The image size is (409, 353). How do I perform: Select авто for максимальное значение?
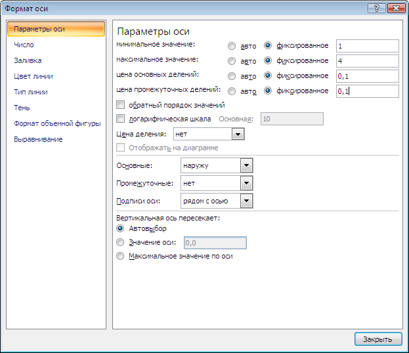pos(232,61)
